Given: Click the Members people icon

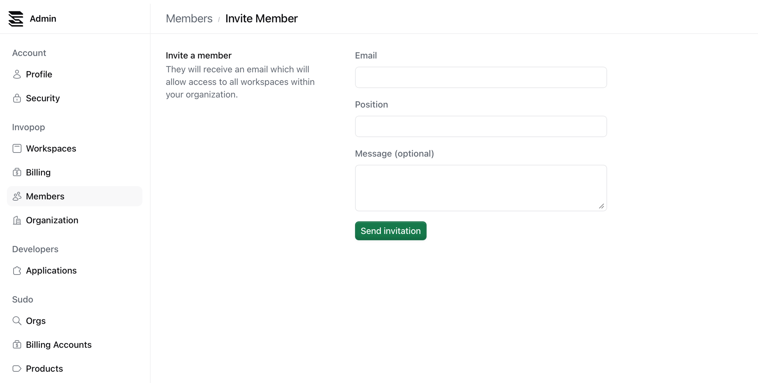Looking at the screenshot, I should coord(17,196).
